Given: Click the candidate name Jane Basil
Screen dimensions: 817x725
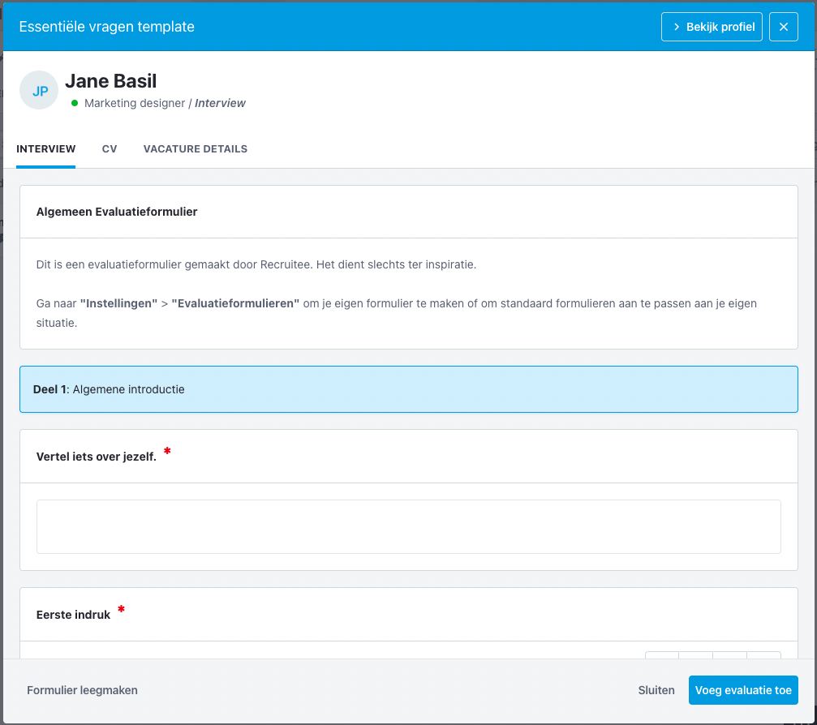Looking at the screenshot, I should [110, 81].
